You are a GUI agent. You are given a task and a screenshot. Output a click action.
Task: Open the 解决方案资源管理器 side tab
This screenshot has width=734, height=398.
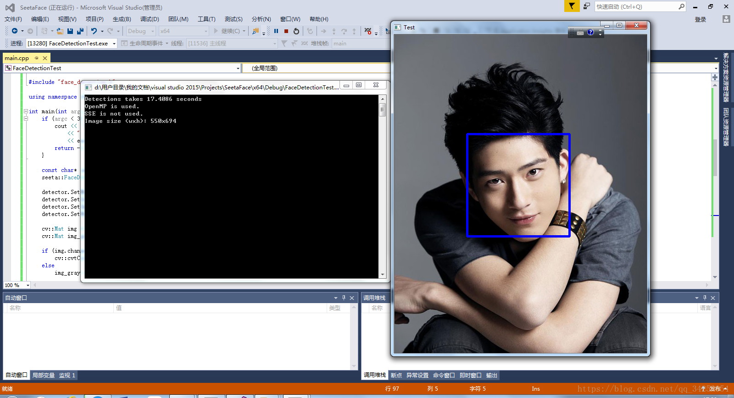tap(726, 77)
